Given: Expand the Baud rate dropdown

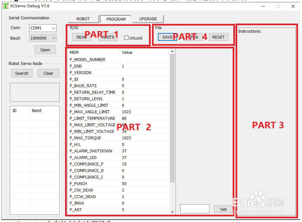Looking at the screenshot, I should 43,38.
